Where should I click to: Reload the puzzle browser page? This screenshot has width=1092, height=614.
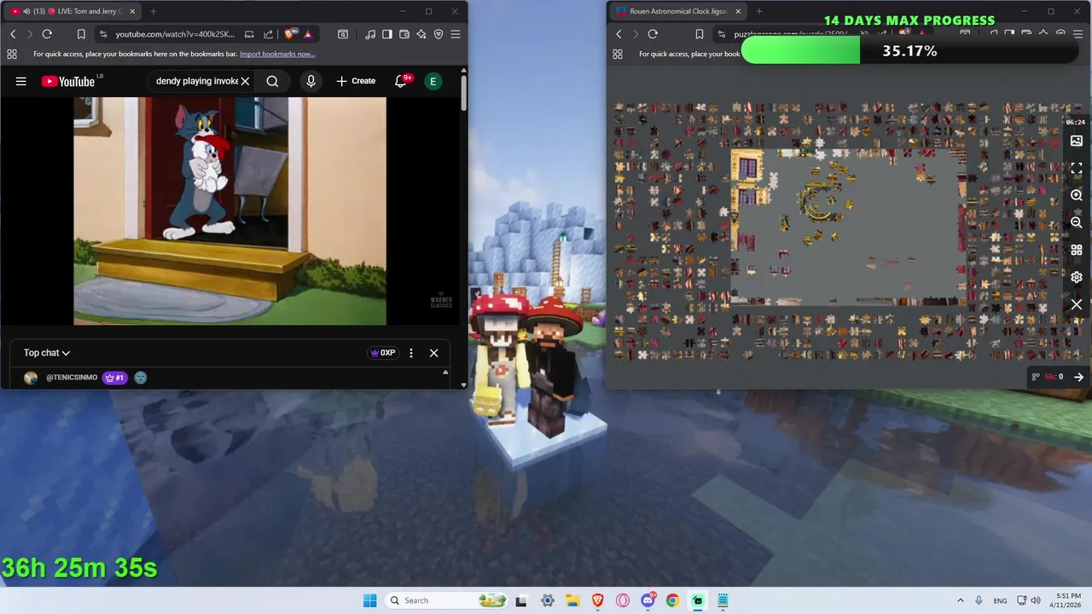click(653, 34)
